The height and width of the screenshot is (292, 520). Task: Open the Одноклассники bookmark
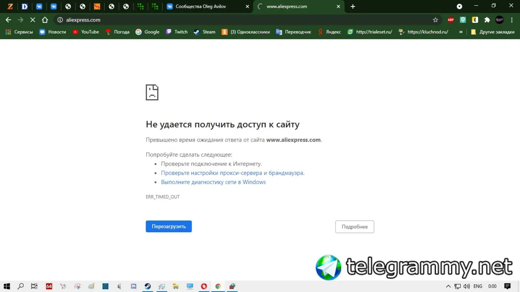(245, 32)
